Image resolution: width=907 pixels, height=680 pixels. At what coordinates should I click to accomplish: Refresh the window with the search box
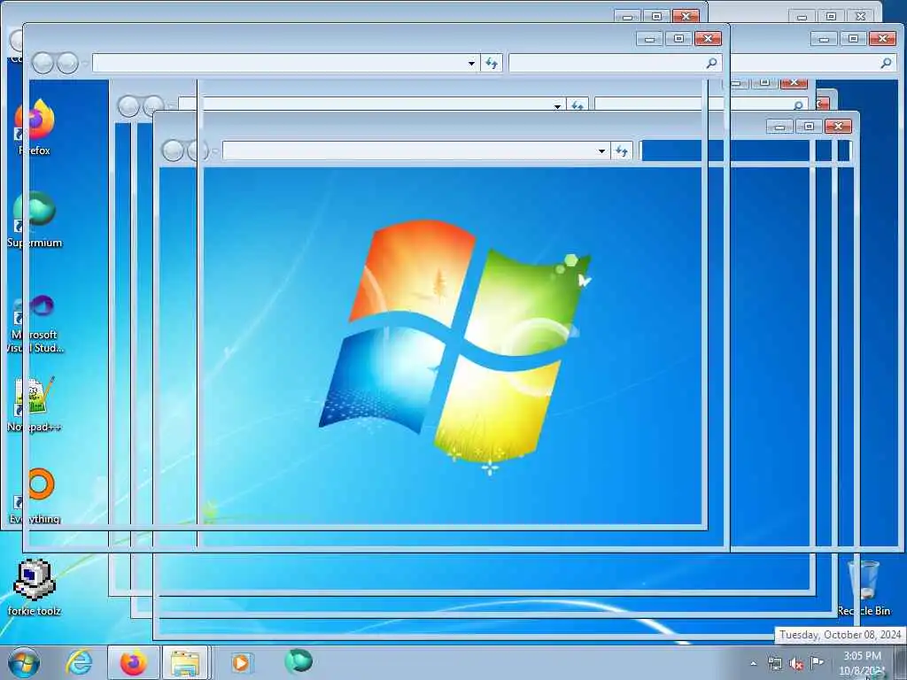(491, 63)
